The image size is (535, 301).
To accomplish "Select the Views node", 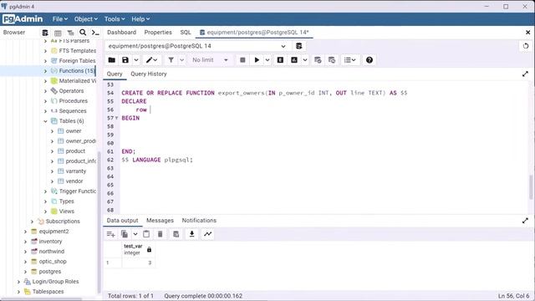I will pos(67,212).
